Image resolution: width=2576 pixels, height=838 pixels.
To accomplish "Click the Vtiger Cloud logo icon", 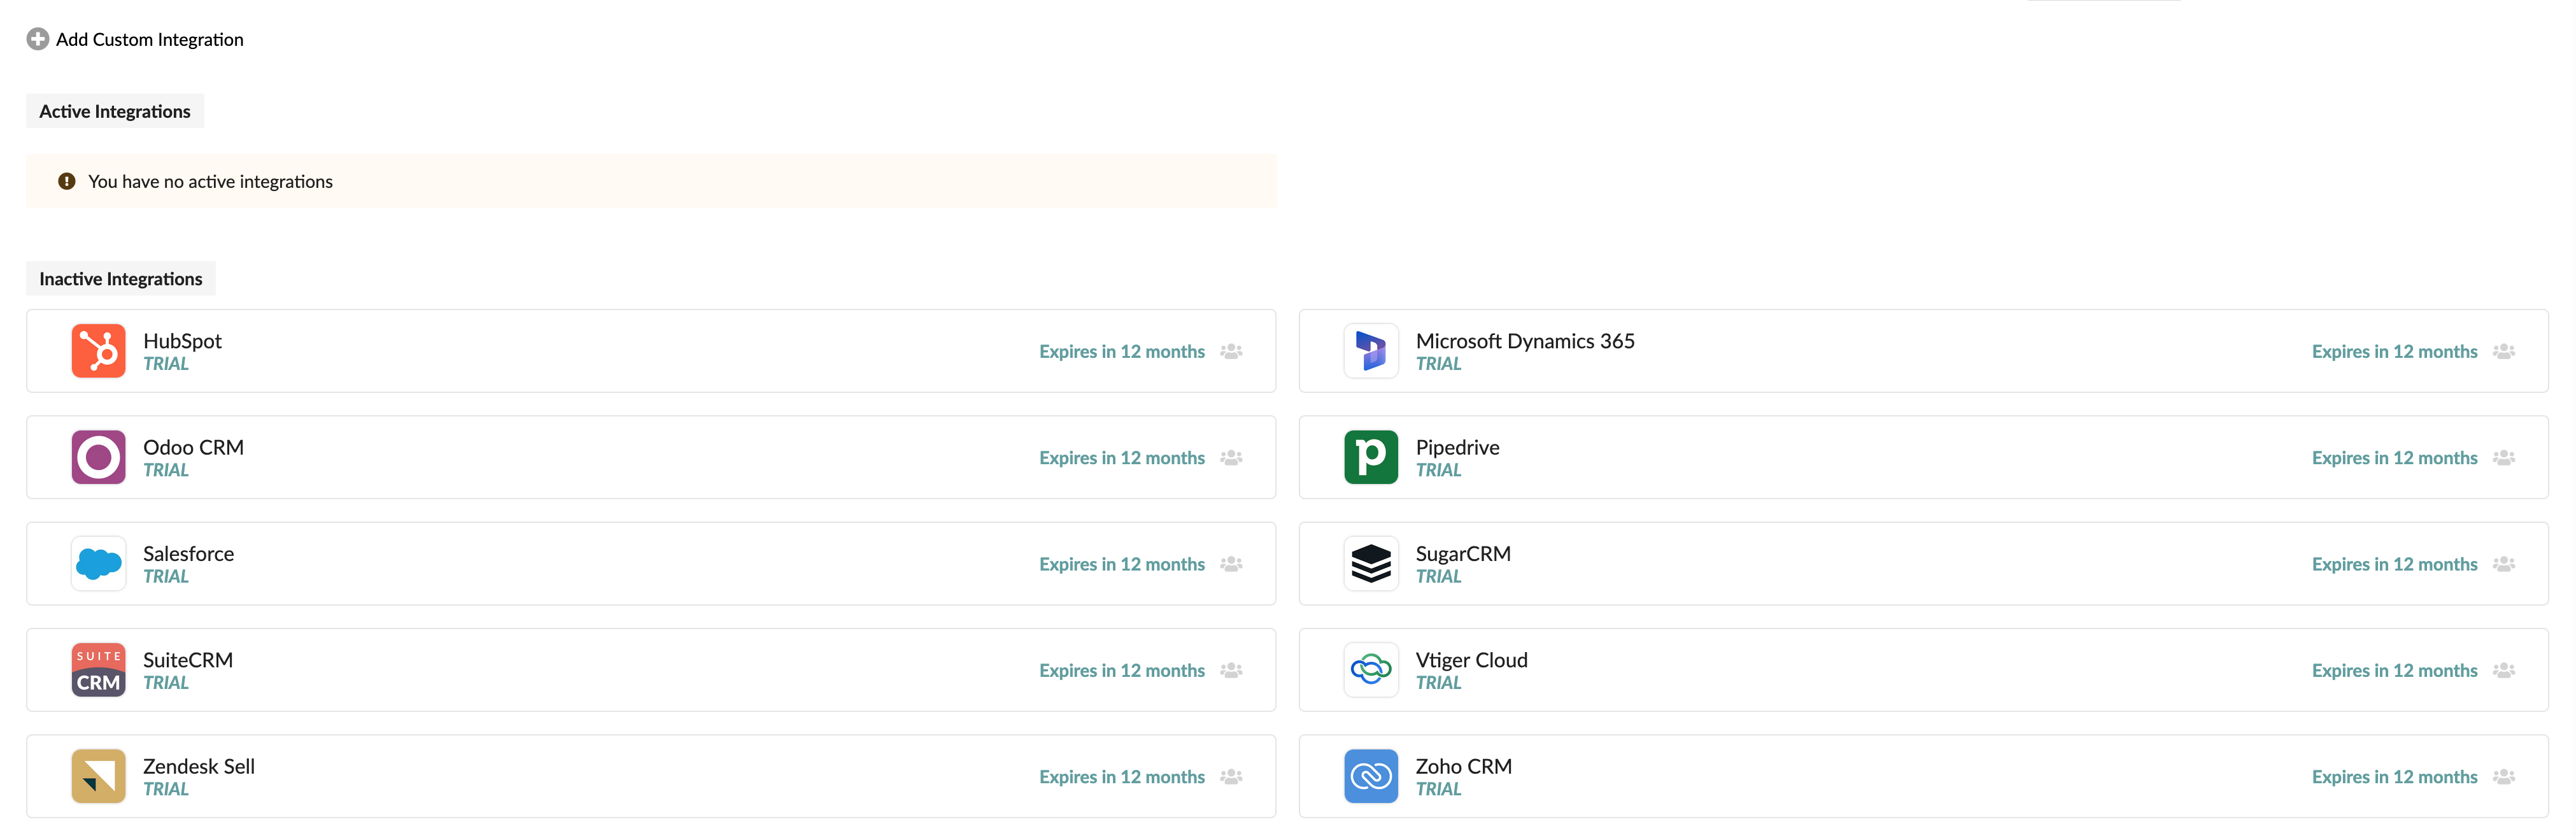I will click(x=1371, y=670).
